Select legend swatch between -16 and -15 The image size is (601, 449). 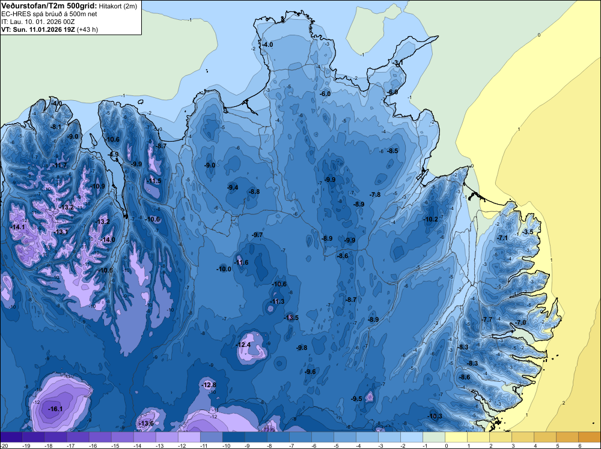(100, 437)
